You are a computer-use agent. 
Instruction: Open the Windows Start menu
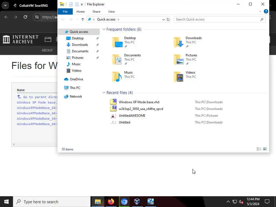pos(6,202)
